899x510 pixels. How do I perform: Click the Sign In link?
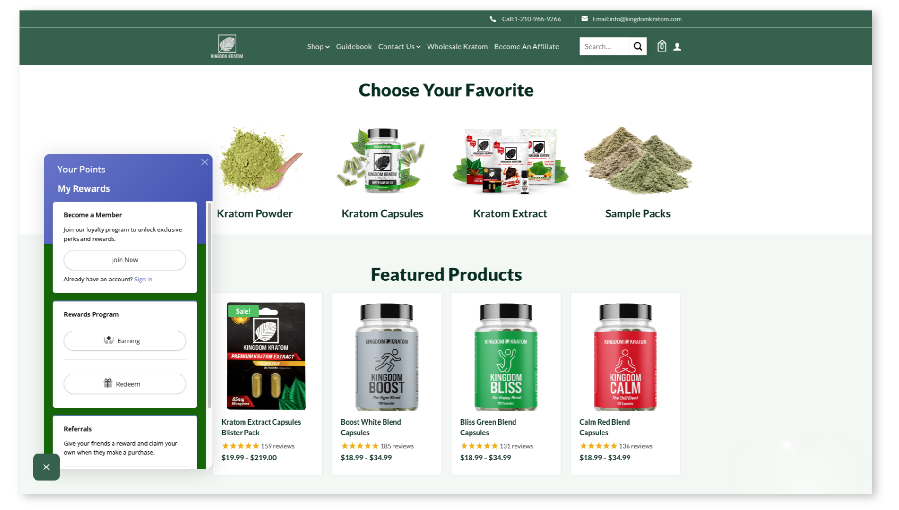(143, 279)
